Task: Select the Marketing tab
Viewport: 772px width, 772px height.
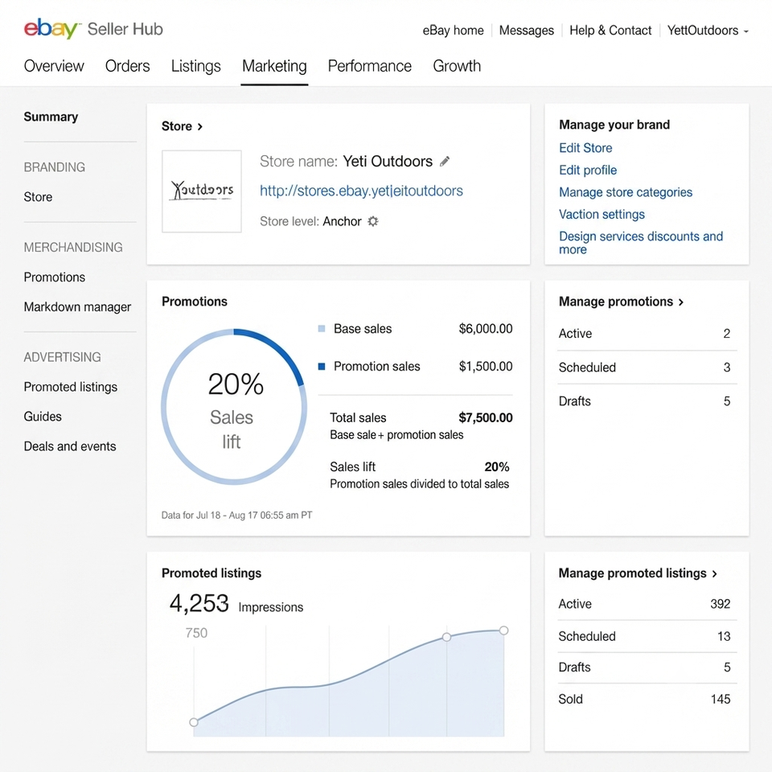Action: pos(274,66)
